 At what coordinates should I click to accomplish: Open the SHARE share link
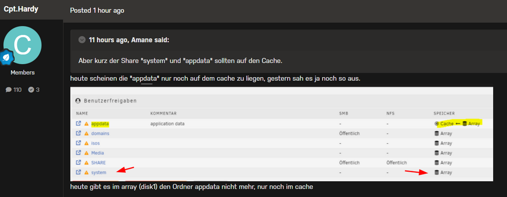point(99,162)
